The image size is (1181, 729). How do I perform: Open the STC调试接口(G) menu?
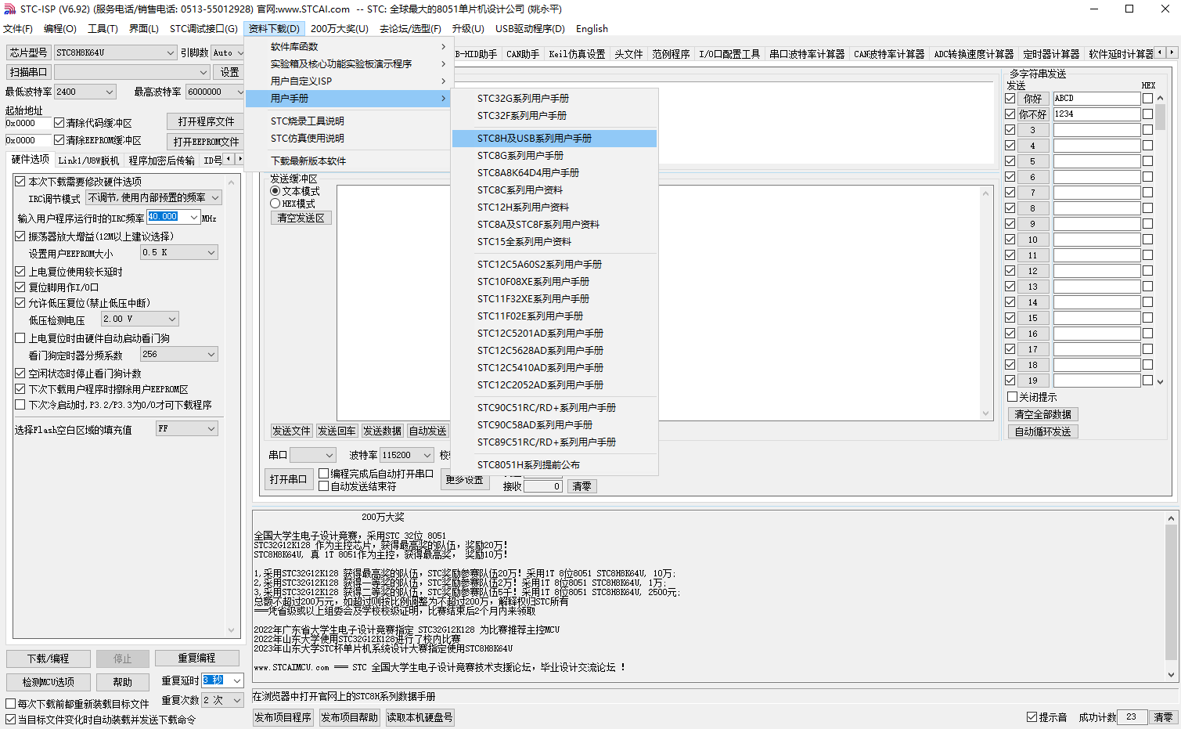(x=203, y=29)
